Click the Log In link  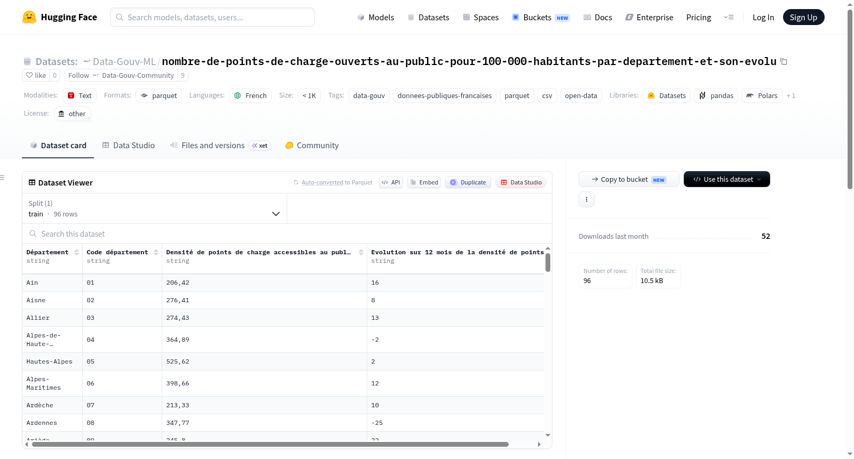point(763,17)
